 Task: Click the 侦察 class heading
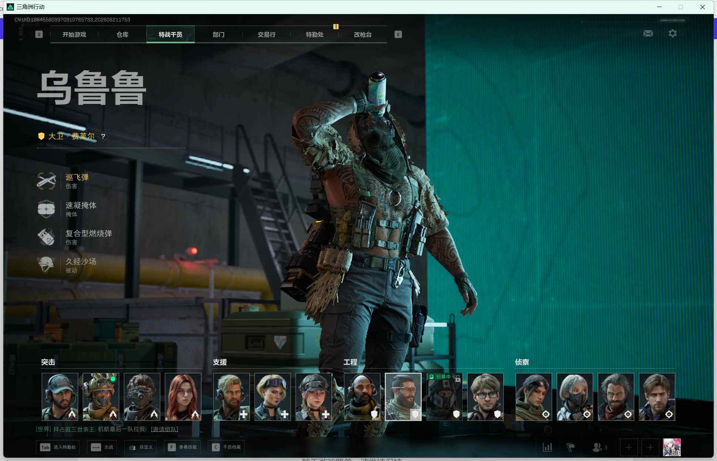(x=522, y=362)
